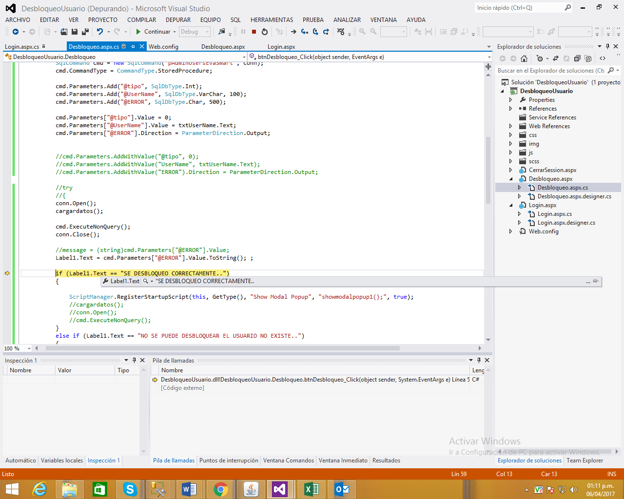Open Ventana Inmediato tab
The image size is (624, 499).
pyautogui.click(x=343, y=461)
